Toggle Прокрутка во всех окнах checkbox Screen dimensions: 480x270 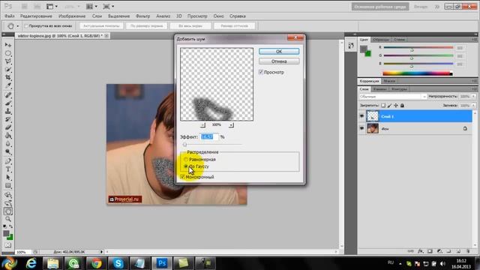coord(26,26)
